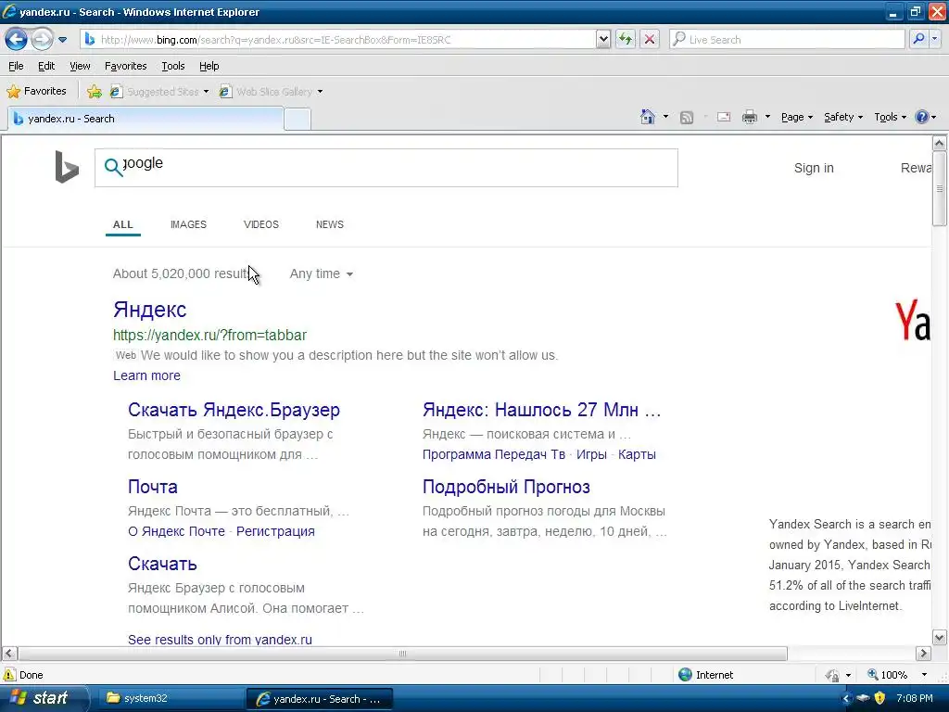The image size is (949, 712).
Task: Open the Favorites menu
Action: pos(125,66)
